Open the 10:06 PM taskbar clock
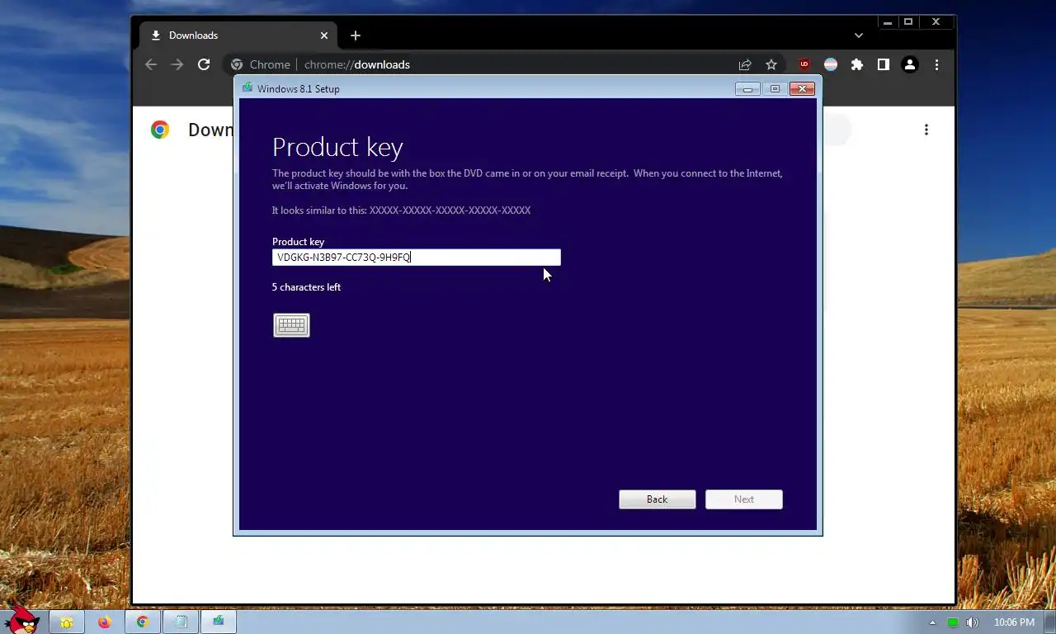The height and width of the screenshot is (634, 1056). tap(1014, 622)
